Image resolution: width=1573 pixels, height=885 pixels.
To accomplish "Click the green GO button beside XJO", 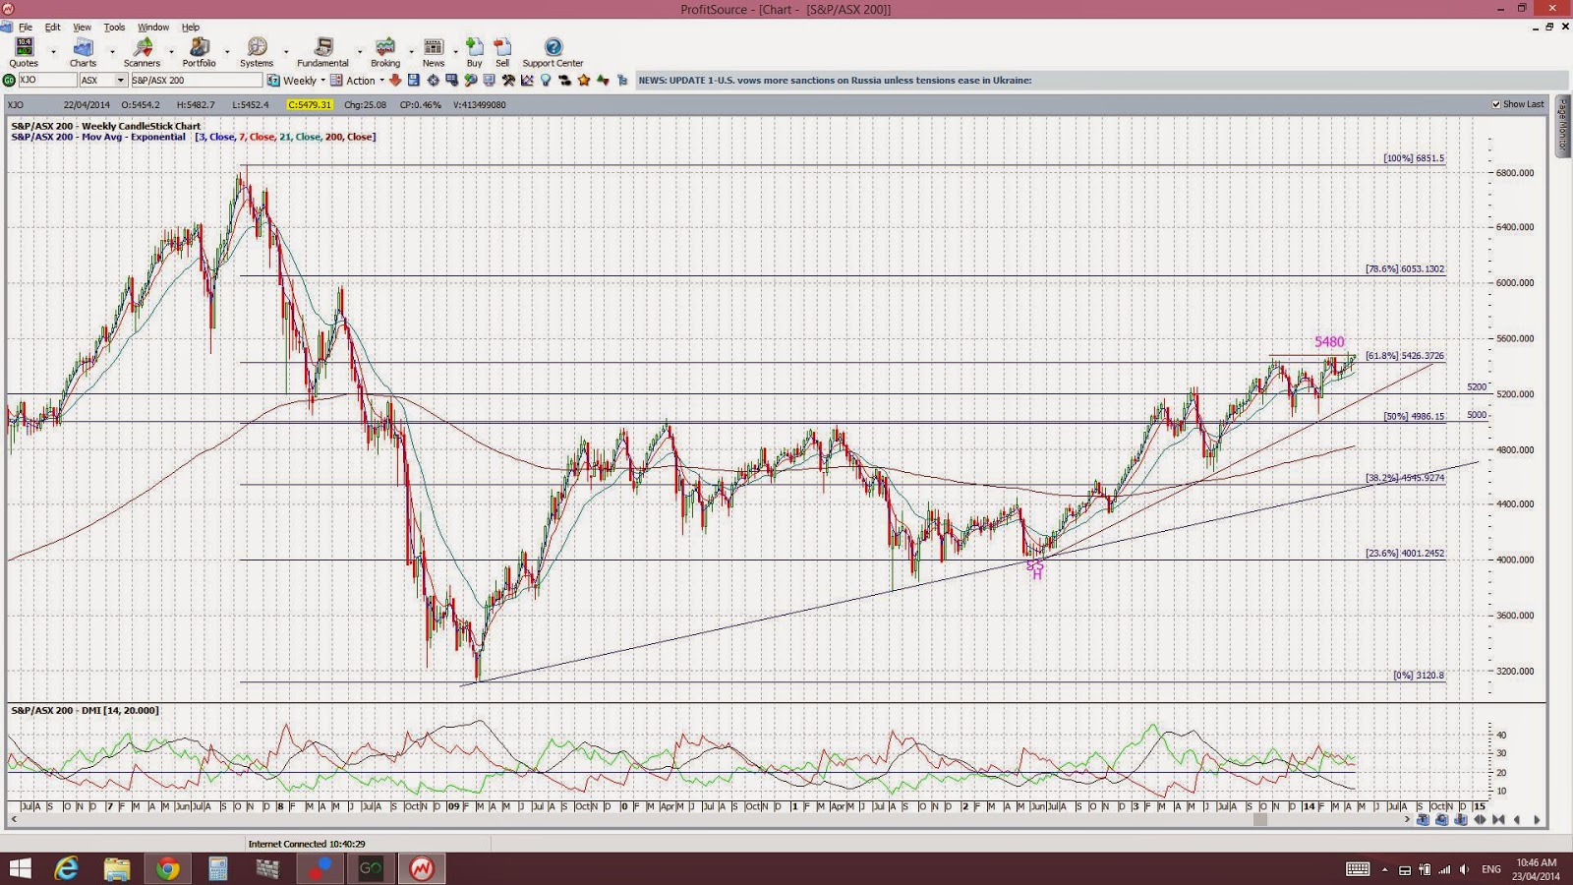I will pos(9,81).
